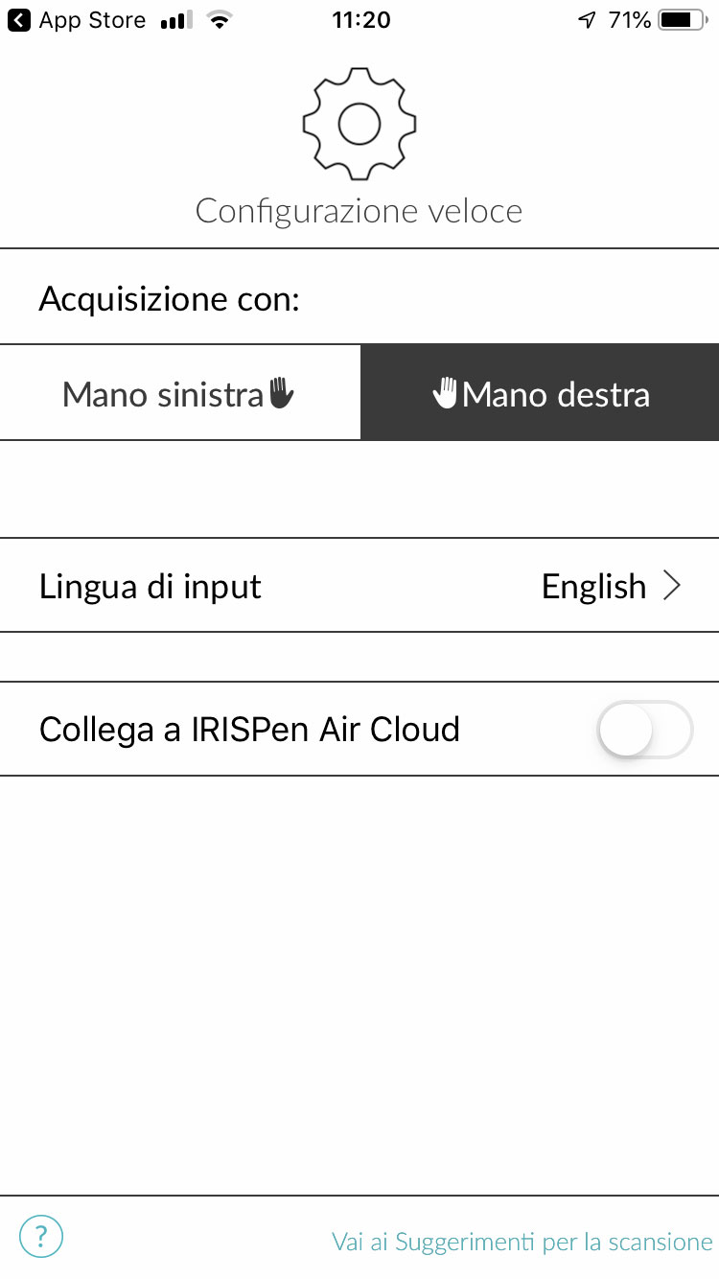
Task: Click the location services arrow icon
Action: tap(587, 20)
